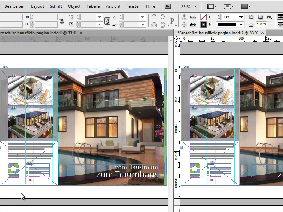The image size is (283, 212).
Task: Click the 'vom Haustraum' text in left window
Action: [137, 167]
